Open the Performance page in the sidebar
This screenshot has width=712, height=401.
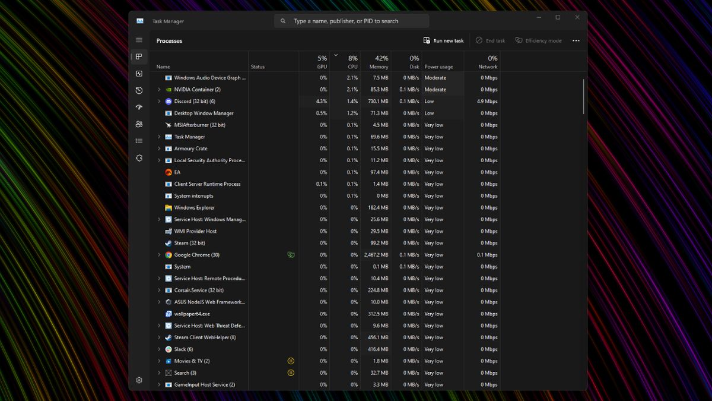(x=139, y=74)
